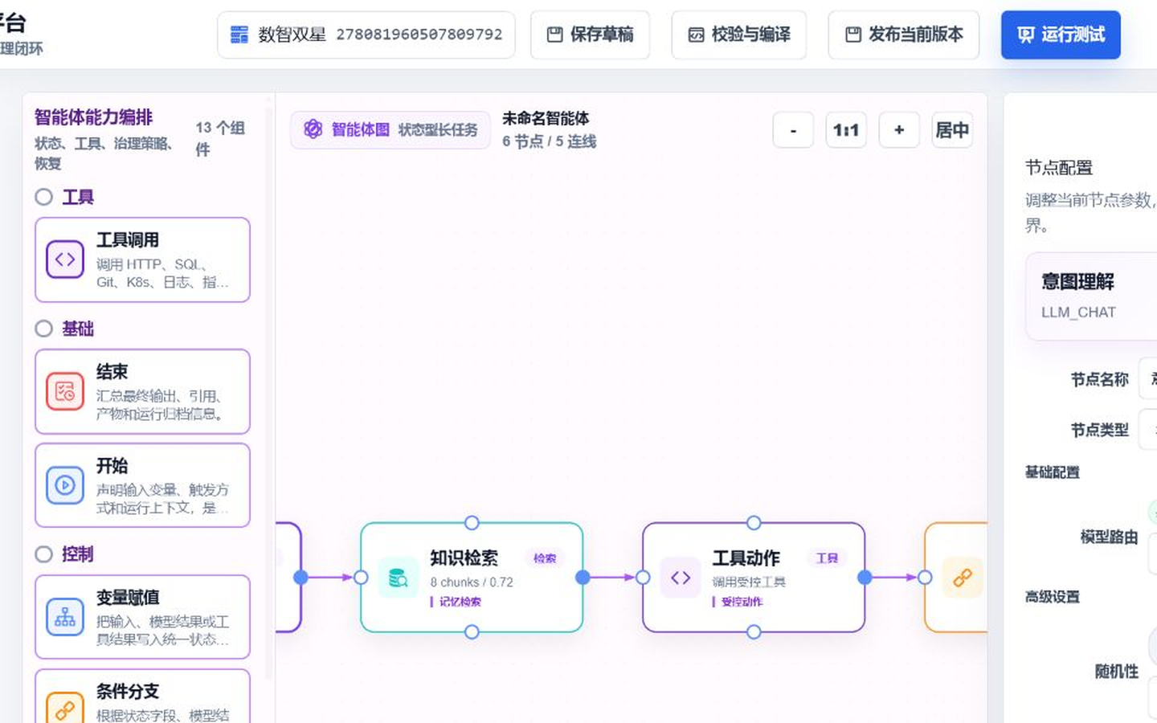Screen dimensions: 1157x723
Task: Click the 检索 tag on 知识检索 node
Action: pyautogui.click(x=545, y=558)
